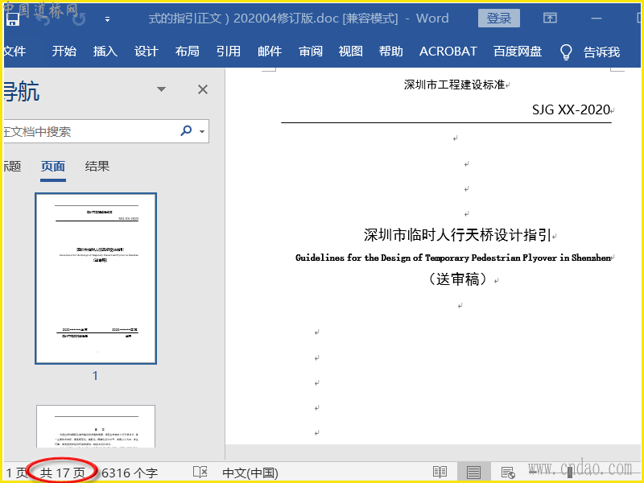Select page 1 thumbnail

tap(96, 279)
